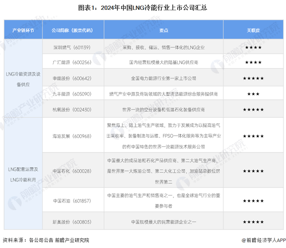Click the star rating in 深圳燃气 row
Image resolution: width=286 pixels, height=248 pixels.
[253, 48]
